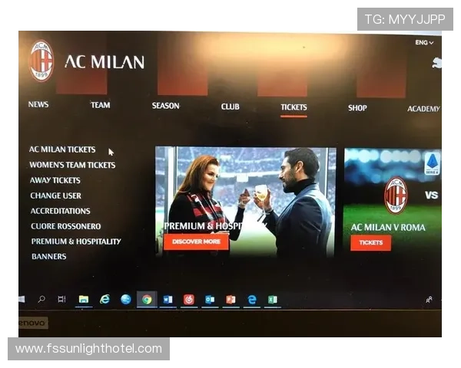Open File Explorer in the taskbar
The height and width of the screenshot is (368, 461).
83,299
